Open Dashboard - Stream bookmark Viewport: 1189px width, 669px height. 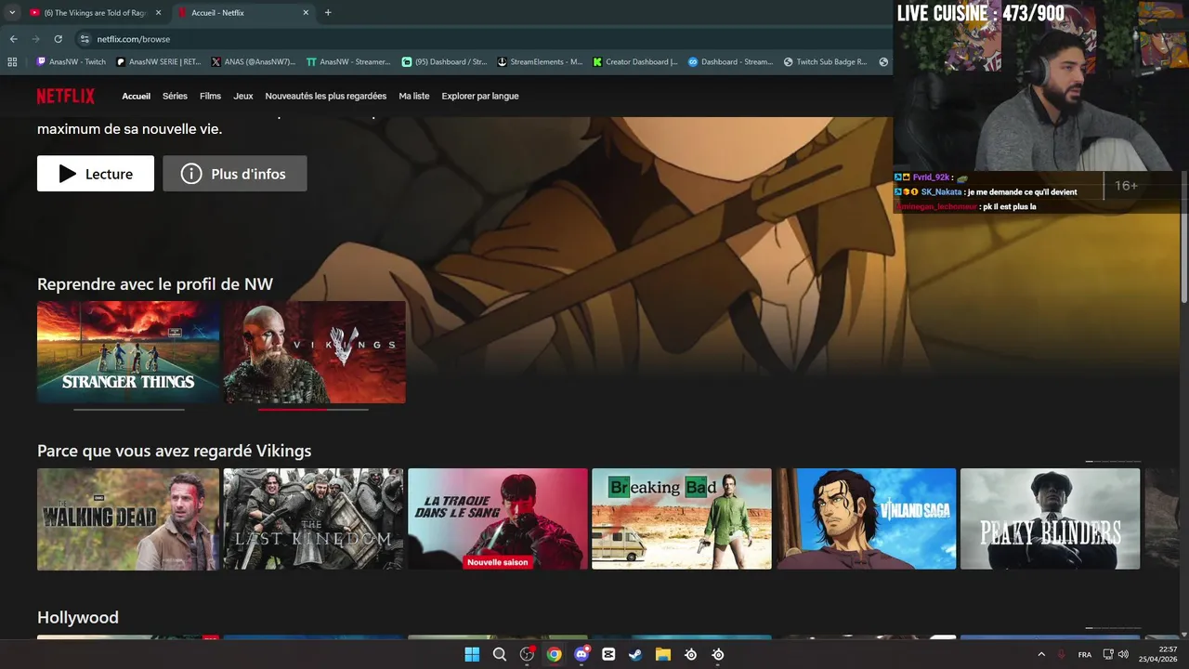click(730, 62)
